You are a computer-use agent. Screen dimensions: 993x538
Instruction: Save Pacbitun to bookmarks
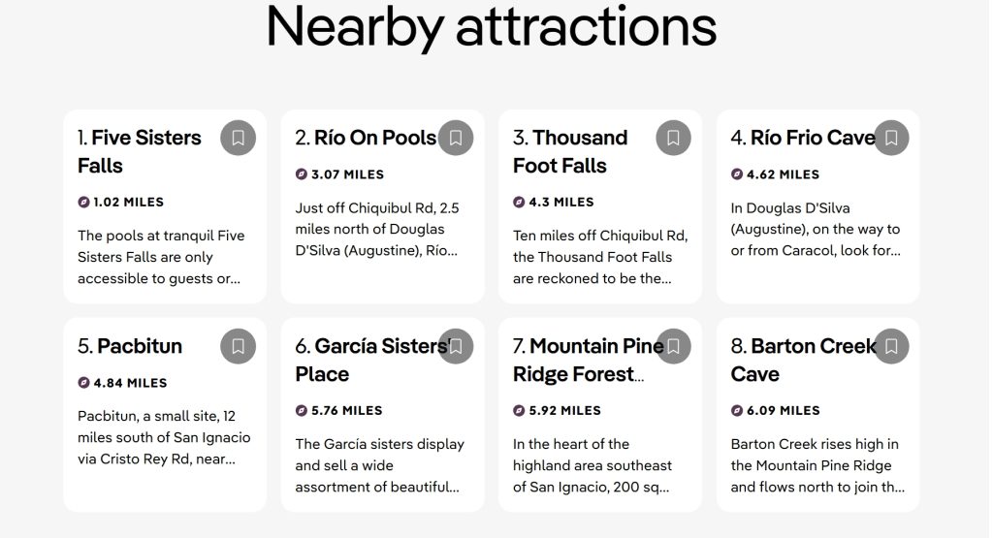click(238, 346)
